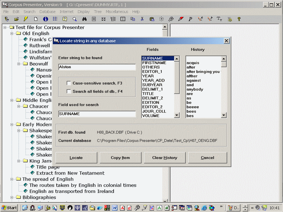
Task: Expand the Bibliographies tree node
Action: (11, 197)
